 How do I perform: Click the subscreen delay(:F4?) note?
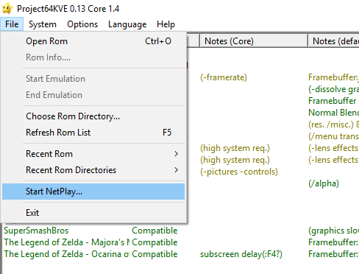point(241,254)
